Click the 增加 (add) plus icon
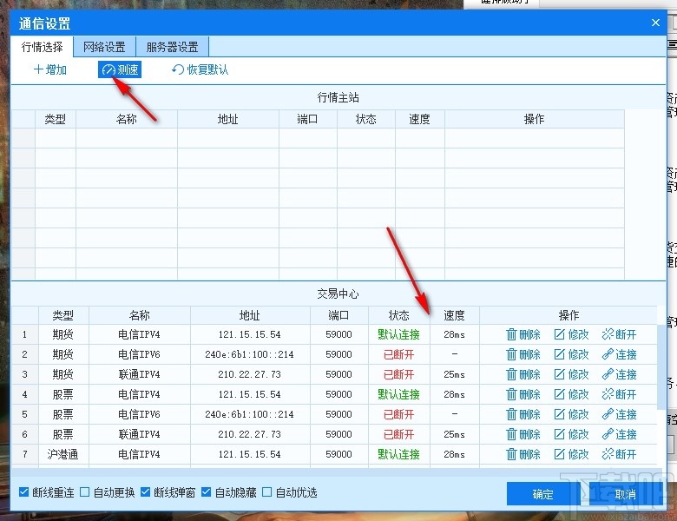677x521 pixels. coord(38,69)
